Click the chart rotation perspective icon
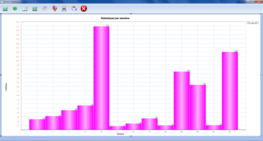This screenshot has height=141, width=263. click(44, 9)
